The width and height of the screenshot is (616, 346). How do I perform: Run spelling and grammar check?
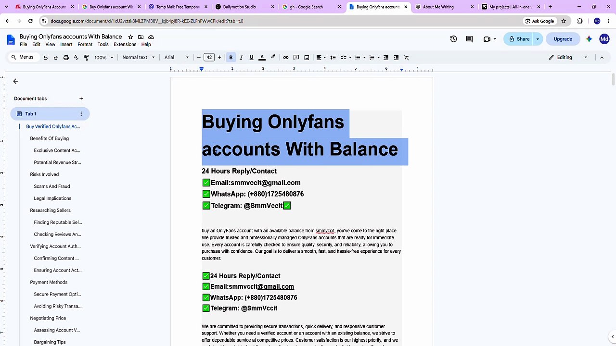tap(76, 58)
